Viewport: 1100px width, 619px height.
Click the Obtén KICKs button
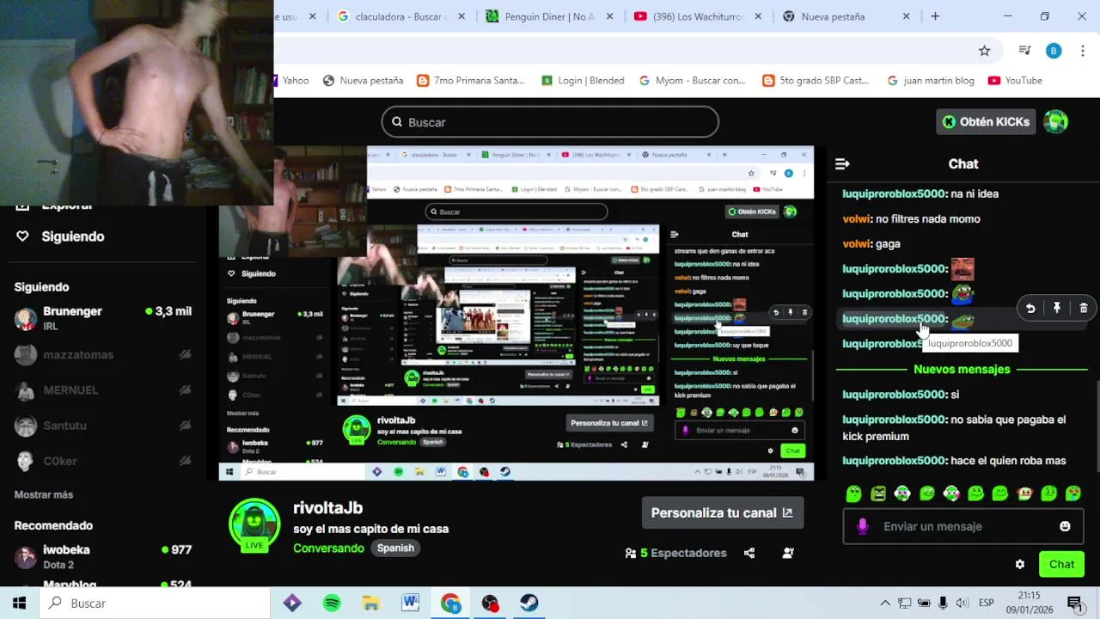(985, 121)
